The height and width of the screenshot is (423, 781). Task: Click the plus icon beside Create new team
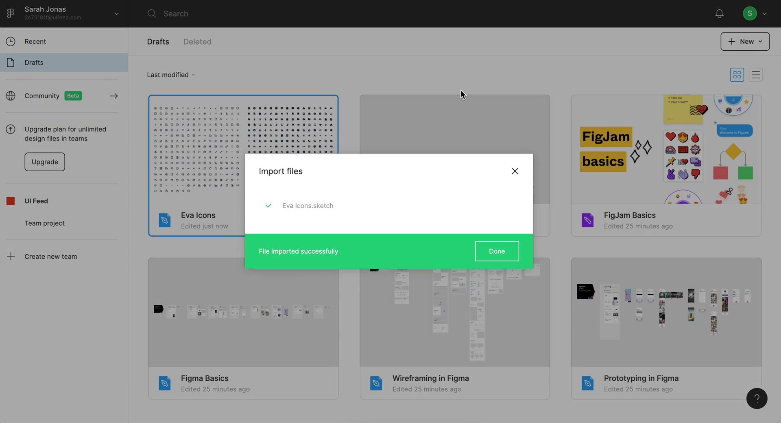11,256
